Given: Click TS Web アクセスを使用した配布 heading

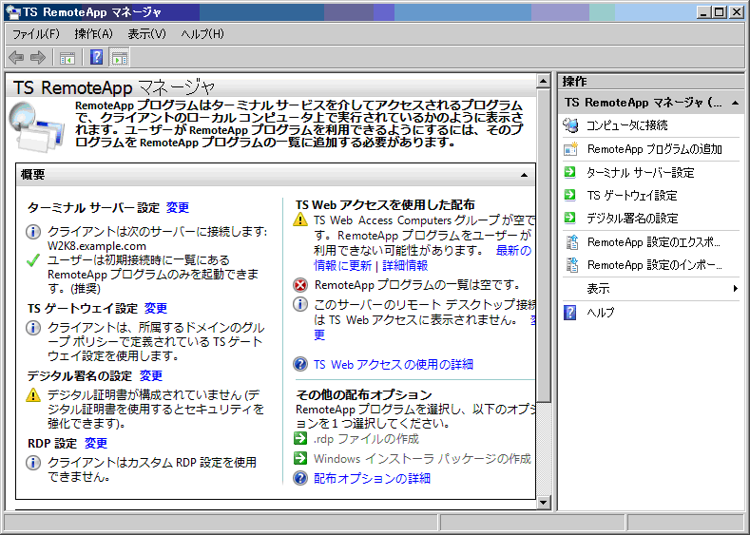Looking at the screenshot, I should [385, 205].
